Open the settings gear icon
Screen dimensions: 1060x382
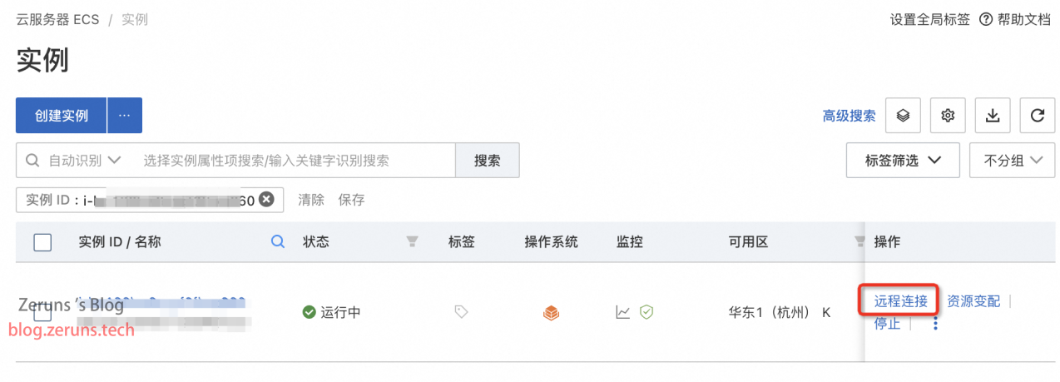[947, 116]
